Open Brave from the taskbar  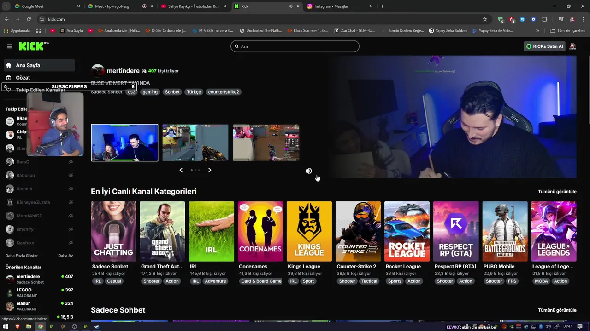[18, 326]
